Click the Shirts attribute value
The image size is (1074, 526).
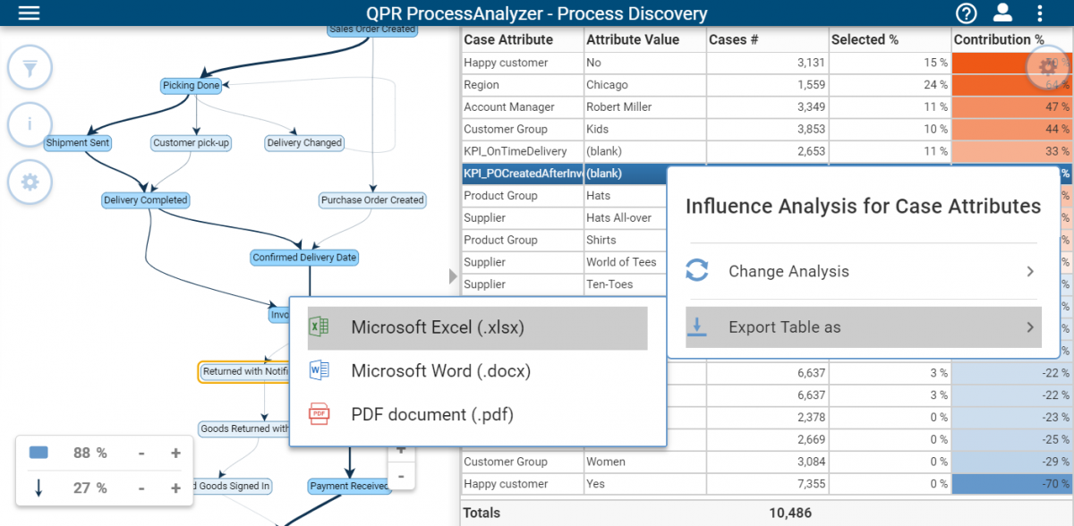626,240
